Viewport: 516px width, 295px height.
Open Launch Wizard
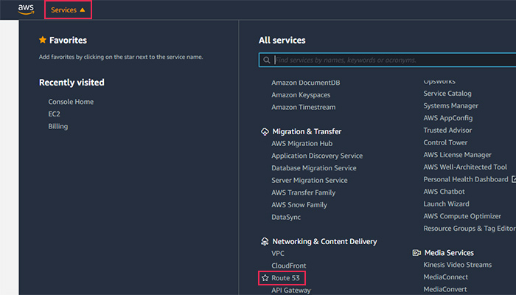point(446,204)
